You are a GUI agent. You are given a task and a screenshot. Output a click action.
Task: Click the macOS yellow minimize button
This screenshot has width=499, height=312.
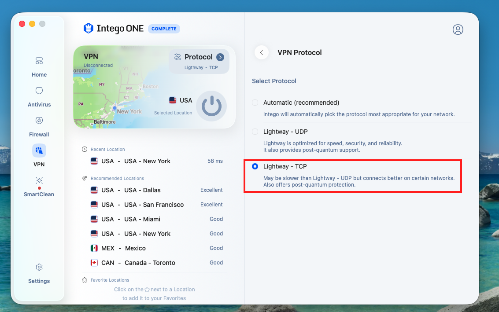pyautogui.click(x=32, y=24)
